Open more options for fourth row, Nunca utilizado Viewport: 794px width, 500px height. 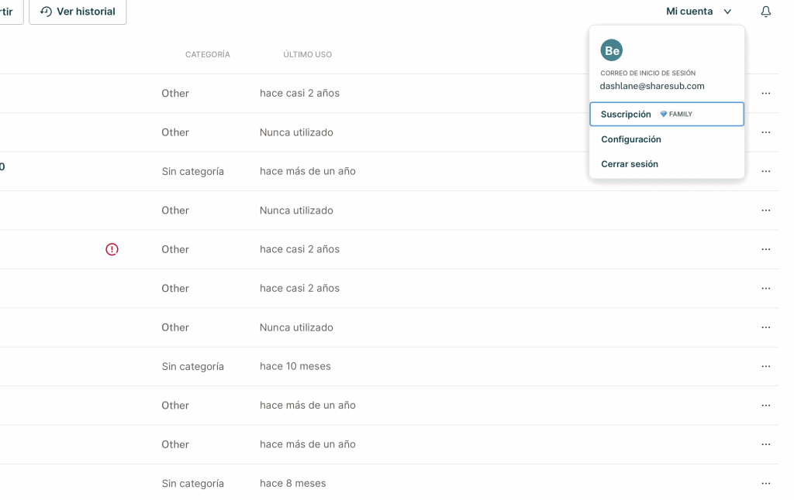point(765,211)
